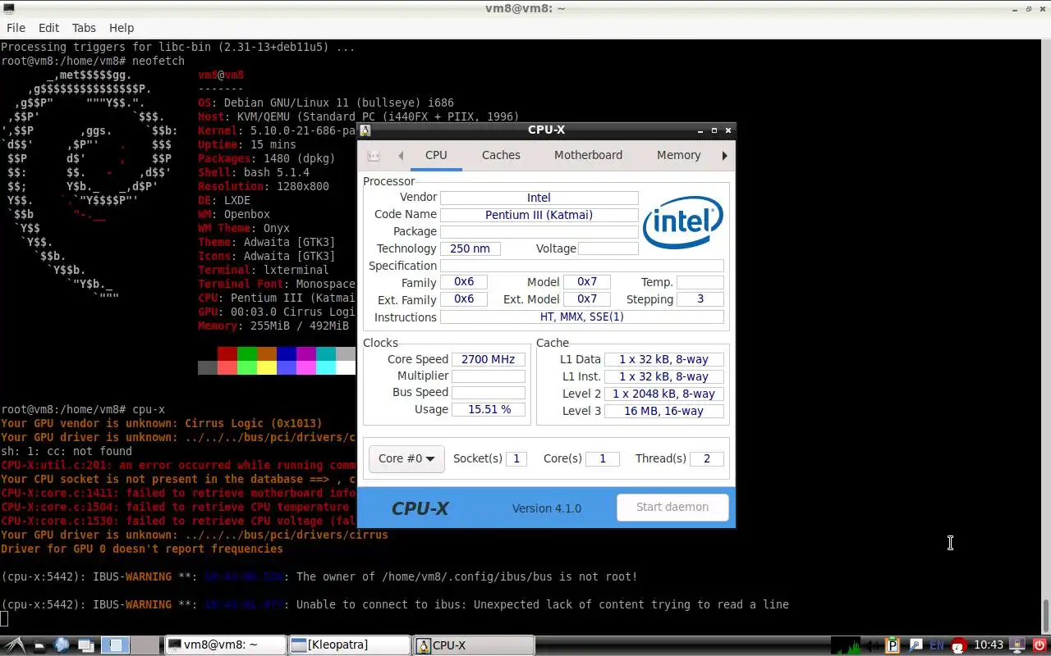The image size is (1051, 656).
Task: Click the Vendor field showing Intel
Action: click(539, 198)
